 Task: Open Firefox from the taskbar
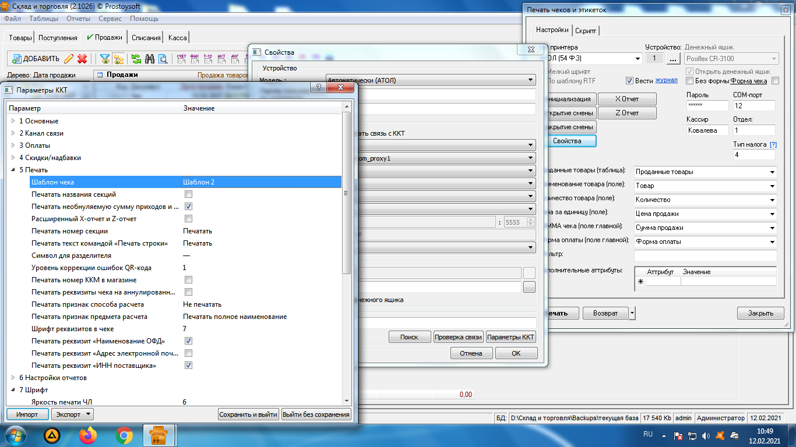click(88, 435)
